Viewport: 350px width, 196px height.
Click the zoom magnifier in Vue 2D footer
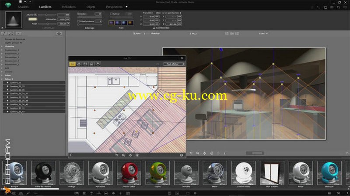tap(123, 155)
